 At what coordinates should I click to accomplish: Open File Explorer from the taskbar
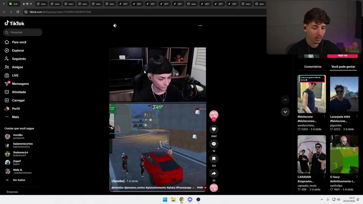tap(173, 199)
